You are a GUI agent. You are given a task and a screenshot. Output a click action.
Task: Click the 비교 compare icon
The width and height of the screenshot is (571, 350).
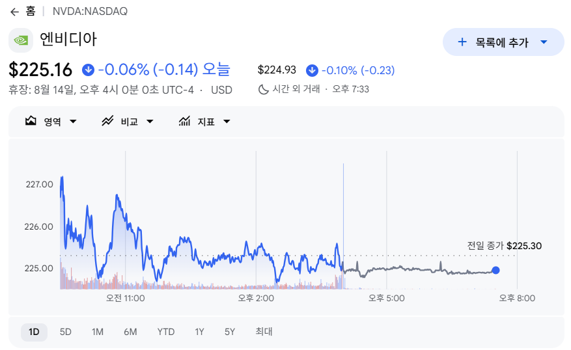[107, 121]
